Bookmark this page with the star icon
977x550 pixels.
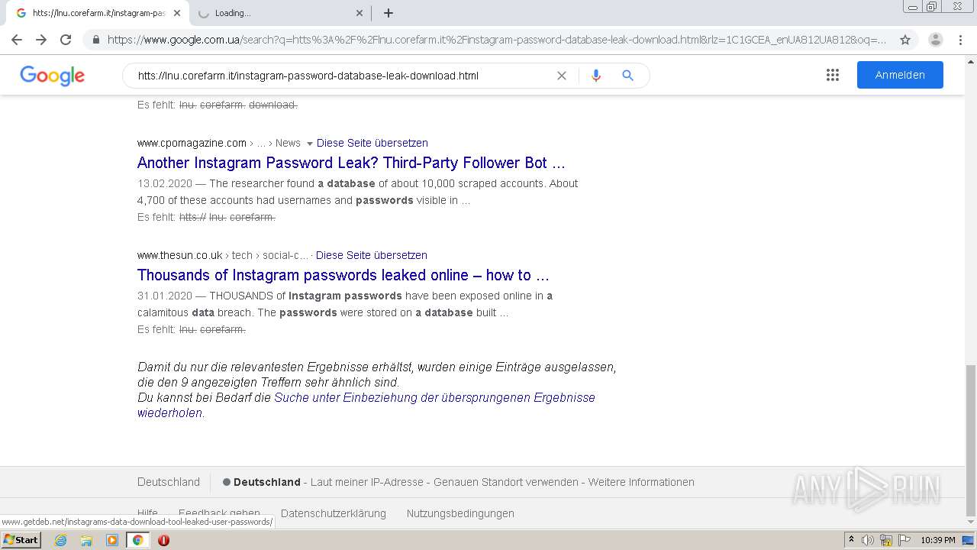[905, 40]
